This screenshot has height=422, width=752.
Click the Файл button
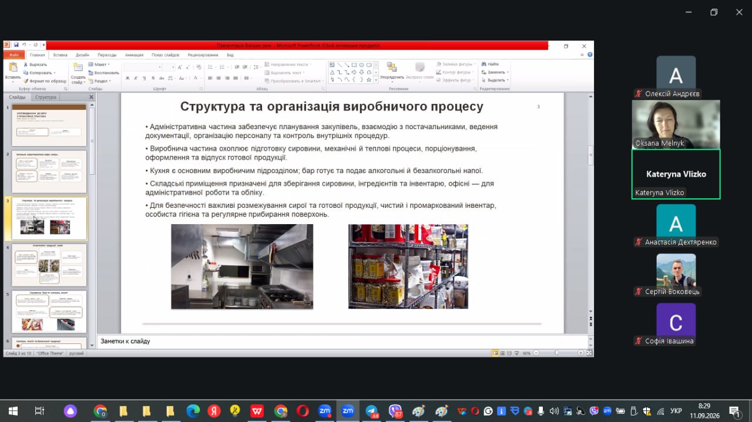pos(14,55)
